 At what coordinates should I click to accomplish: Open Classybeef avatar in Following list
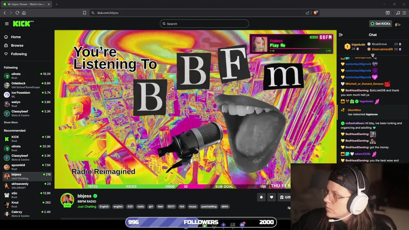(x=6, y=113)
